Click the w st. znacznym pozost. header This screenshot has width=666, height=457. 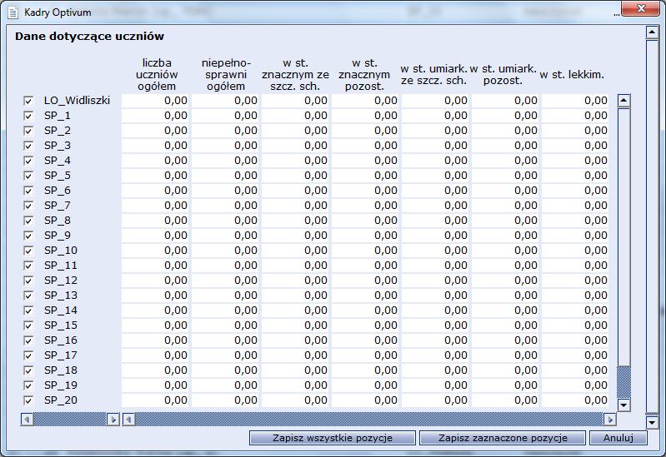(364, 75)
